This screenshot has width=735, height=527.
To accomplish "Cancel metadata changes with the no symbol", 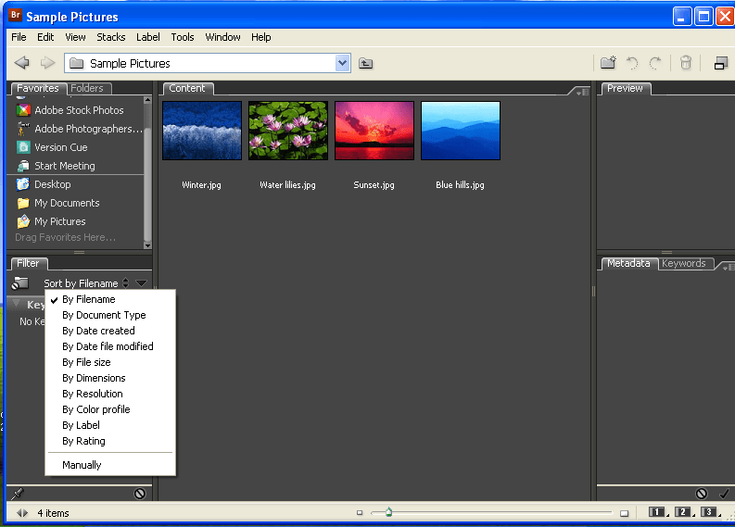I will point(702,494).
